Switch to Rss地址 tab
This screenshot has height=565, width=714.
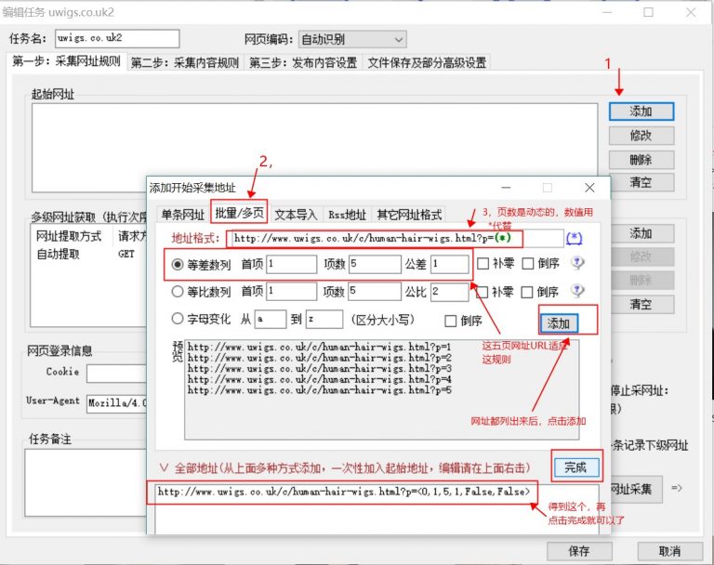pyautogui.click(x=347, y=215)
